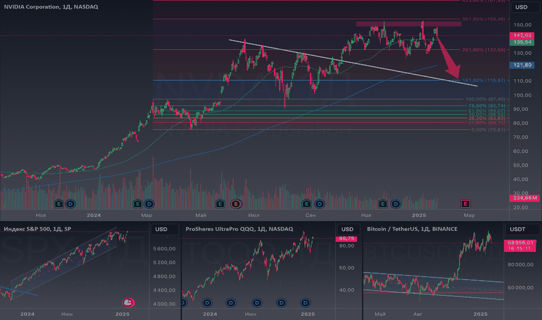Click the 4 000,00 value on S&P 500 scale
542x320 pixels.
coord(164,304)
